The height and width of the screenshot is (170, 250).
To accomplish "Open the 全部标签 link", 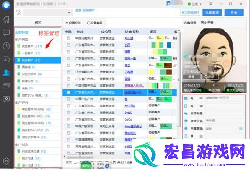I will point(22,32).
